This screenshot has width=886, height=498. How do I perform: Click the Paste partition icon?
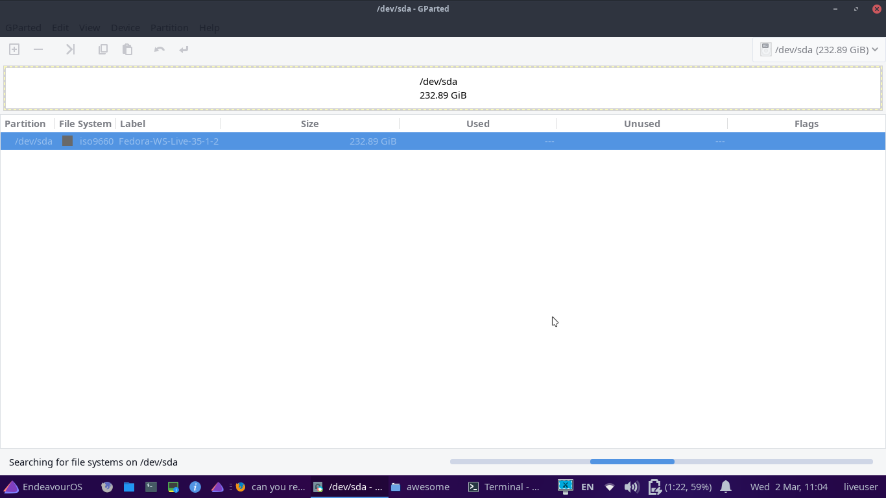pyautogui.click(x=127, y=49)
